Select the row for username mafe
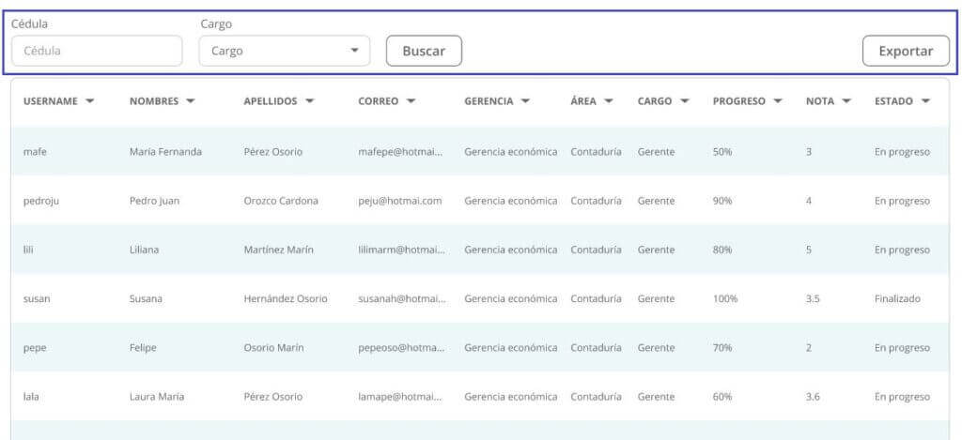 tap(480, 151)
